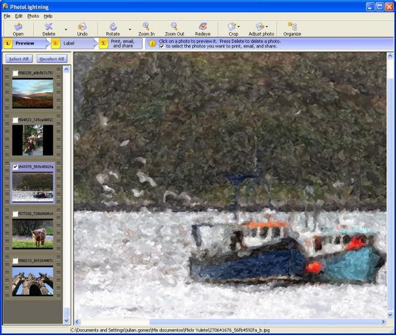The image size is (396, 335).
Task: Preview the mountain landscape thumbnail
Action: (33, 93)
